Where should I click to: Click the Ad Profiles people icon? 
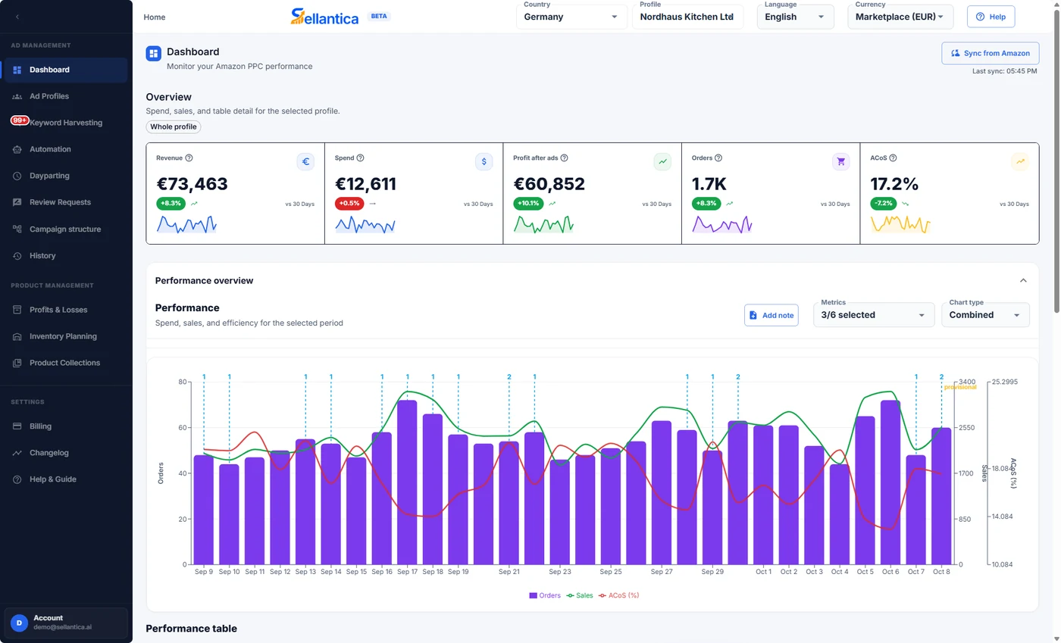pos(17,96)
